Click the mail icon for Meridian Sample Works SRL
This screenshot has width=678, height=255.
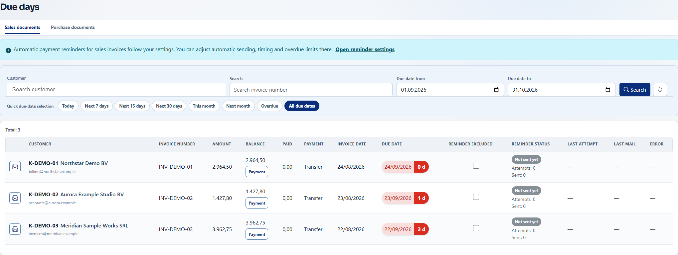[x=15, y=229]
